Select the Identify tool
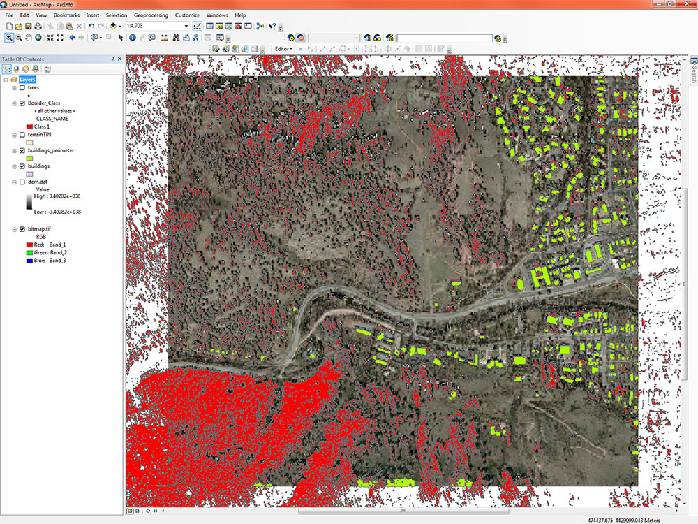 (132, 37)
